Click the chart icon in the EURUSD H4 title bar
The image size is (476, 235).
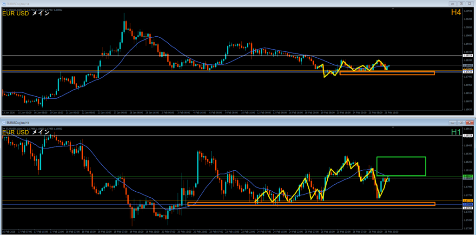click(4, 4)
